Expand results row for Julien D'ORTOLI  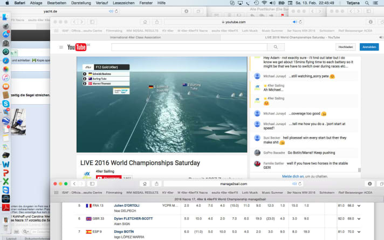click(359, 205)
